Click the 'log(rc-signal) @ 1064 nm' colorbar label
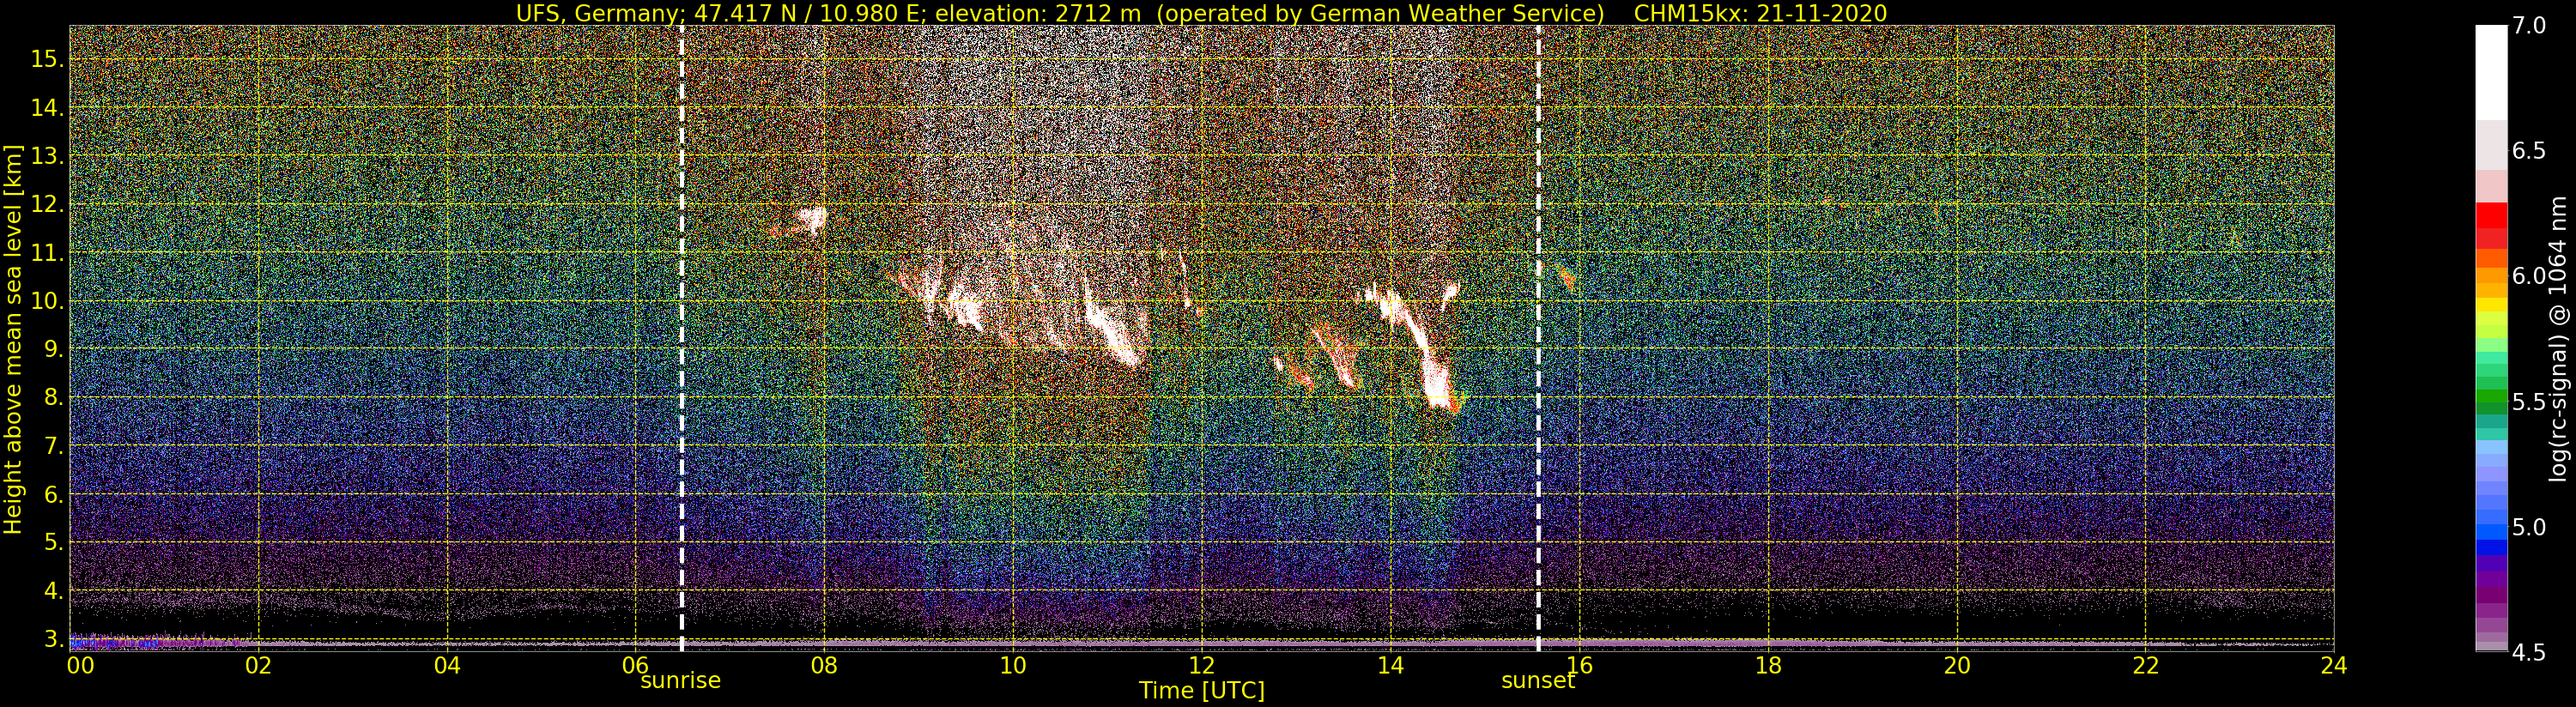 (2559, 339)
